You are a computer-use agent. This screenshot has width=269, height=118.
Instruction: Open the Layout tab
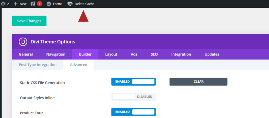tap(111, 54)
